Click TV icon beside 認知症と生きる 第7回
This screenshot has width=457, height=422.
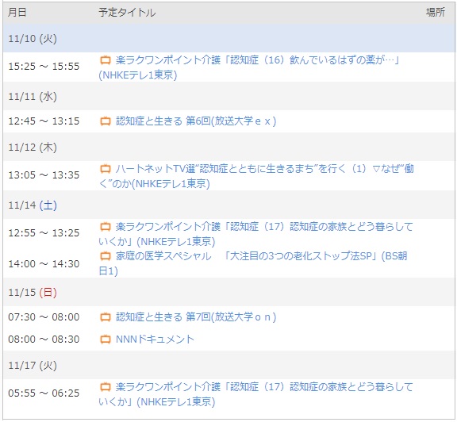pos(106,317)
